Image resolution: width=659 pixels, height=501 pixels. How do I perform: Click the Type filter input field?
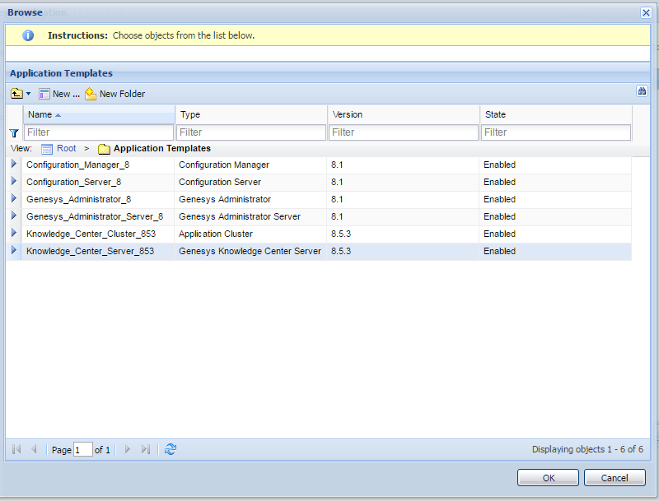tap(251, 132)
